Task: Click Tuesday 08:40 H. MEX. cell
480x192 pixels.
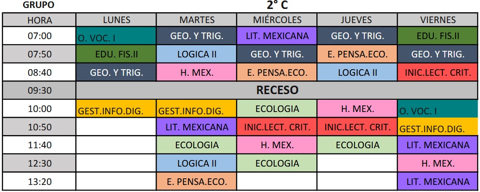Action: point(197,72)
